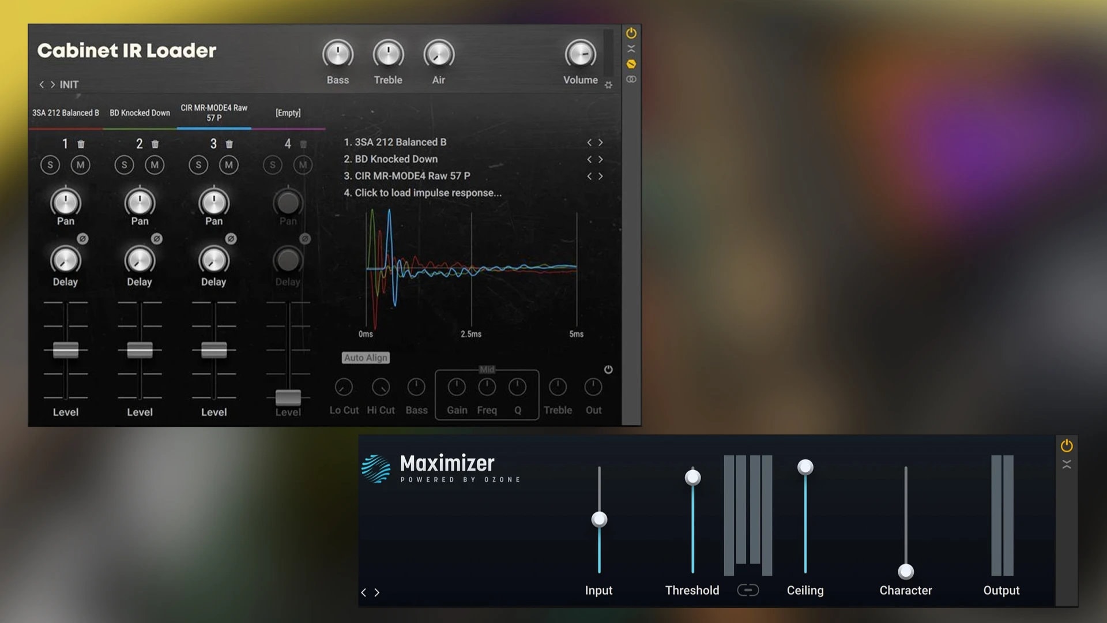Click the Air knob
The height and width of the screenshot is (623, 1107).
(x=439, y=54)
